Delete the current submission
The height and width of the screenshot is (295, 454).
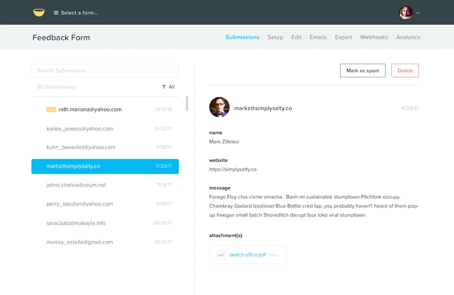pos(405,70)
